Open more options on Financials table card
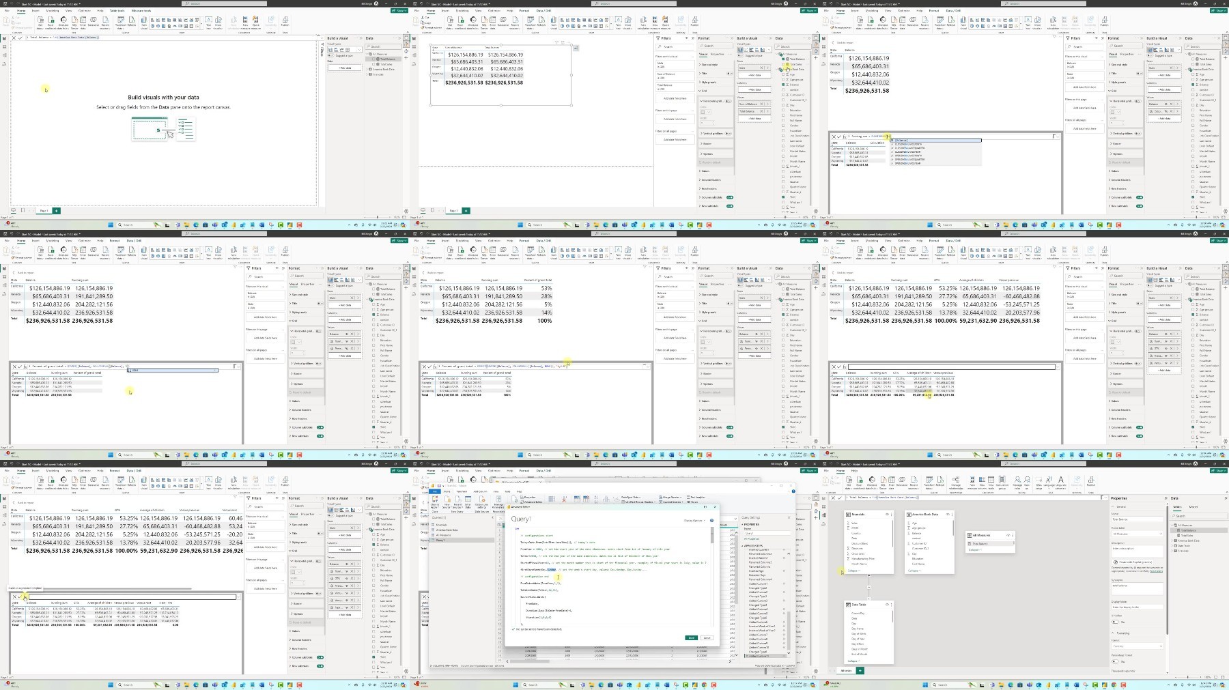Image resolution: width=1229 pixels, height=690 pixels. [x=892, y=515]
